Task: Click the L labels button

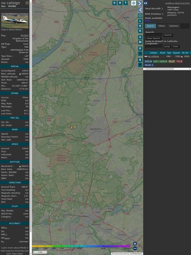Action: pyautogui.click(x=140, y=21)
